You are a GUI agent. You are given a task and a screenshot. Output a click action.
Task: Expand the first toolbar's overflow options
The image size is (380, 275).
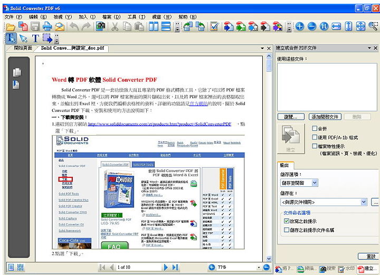[177, 26]
